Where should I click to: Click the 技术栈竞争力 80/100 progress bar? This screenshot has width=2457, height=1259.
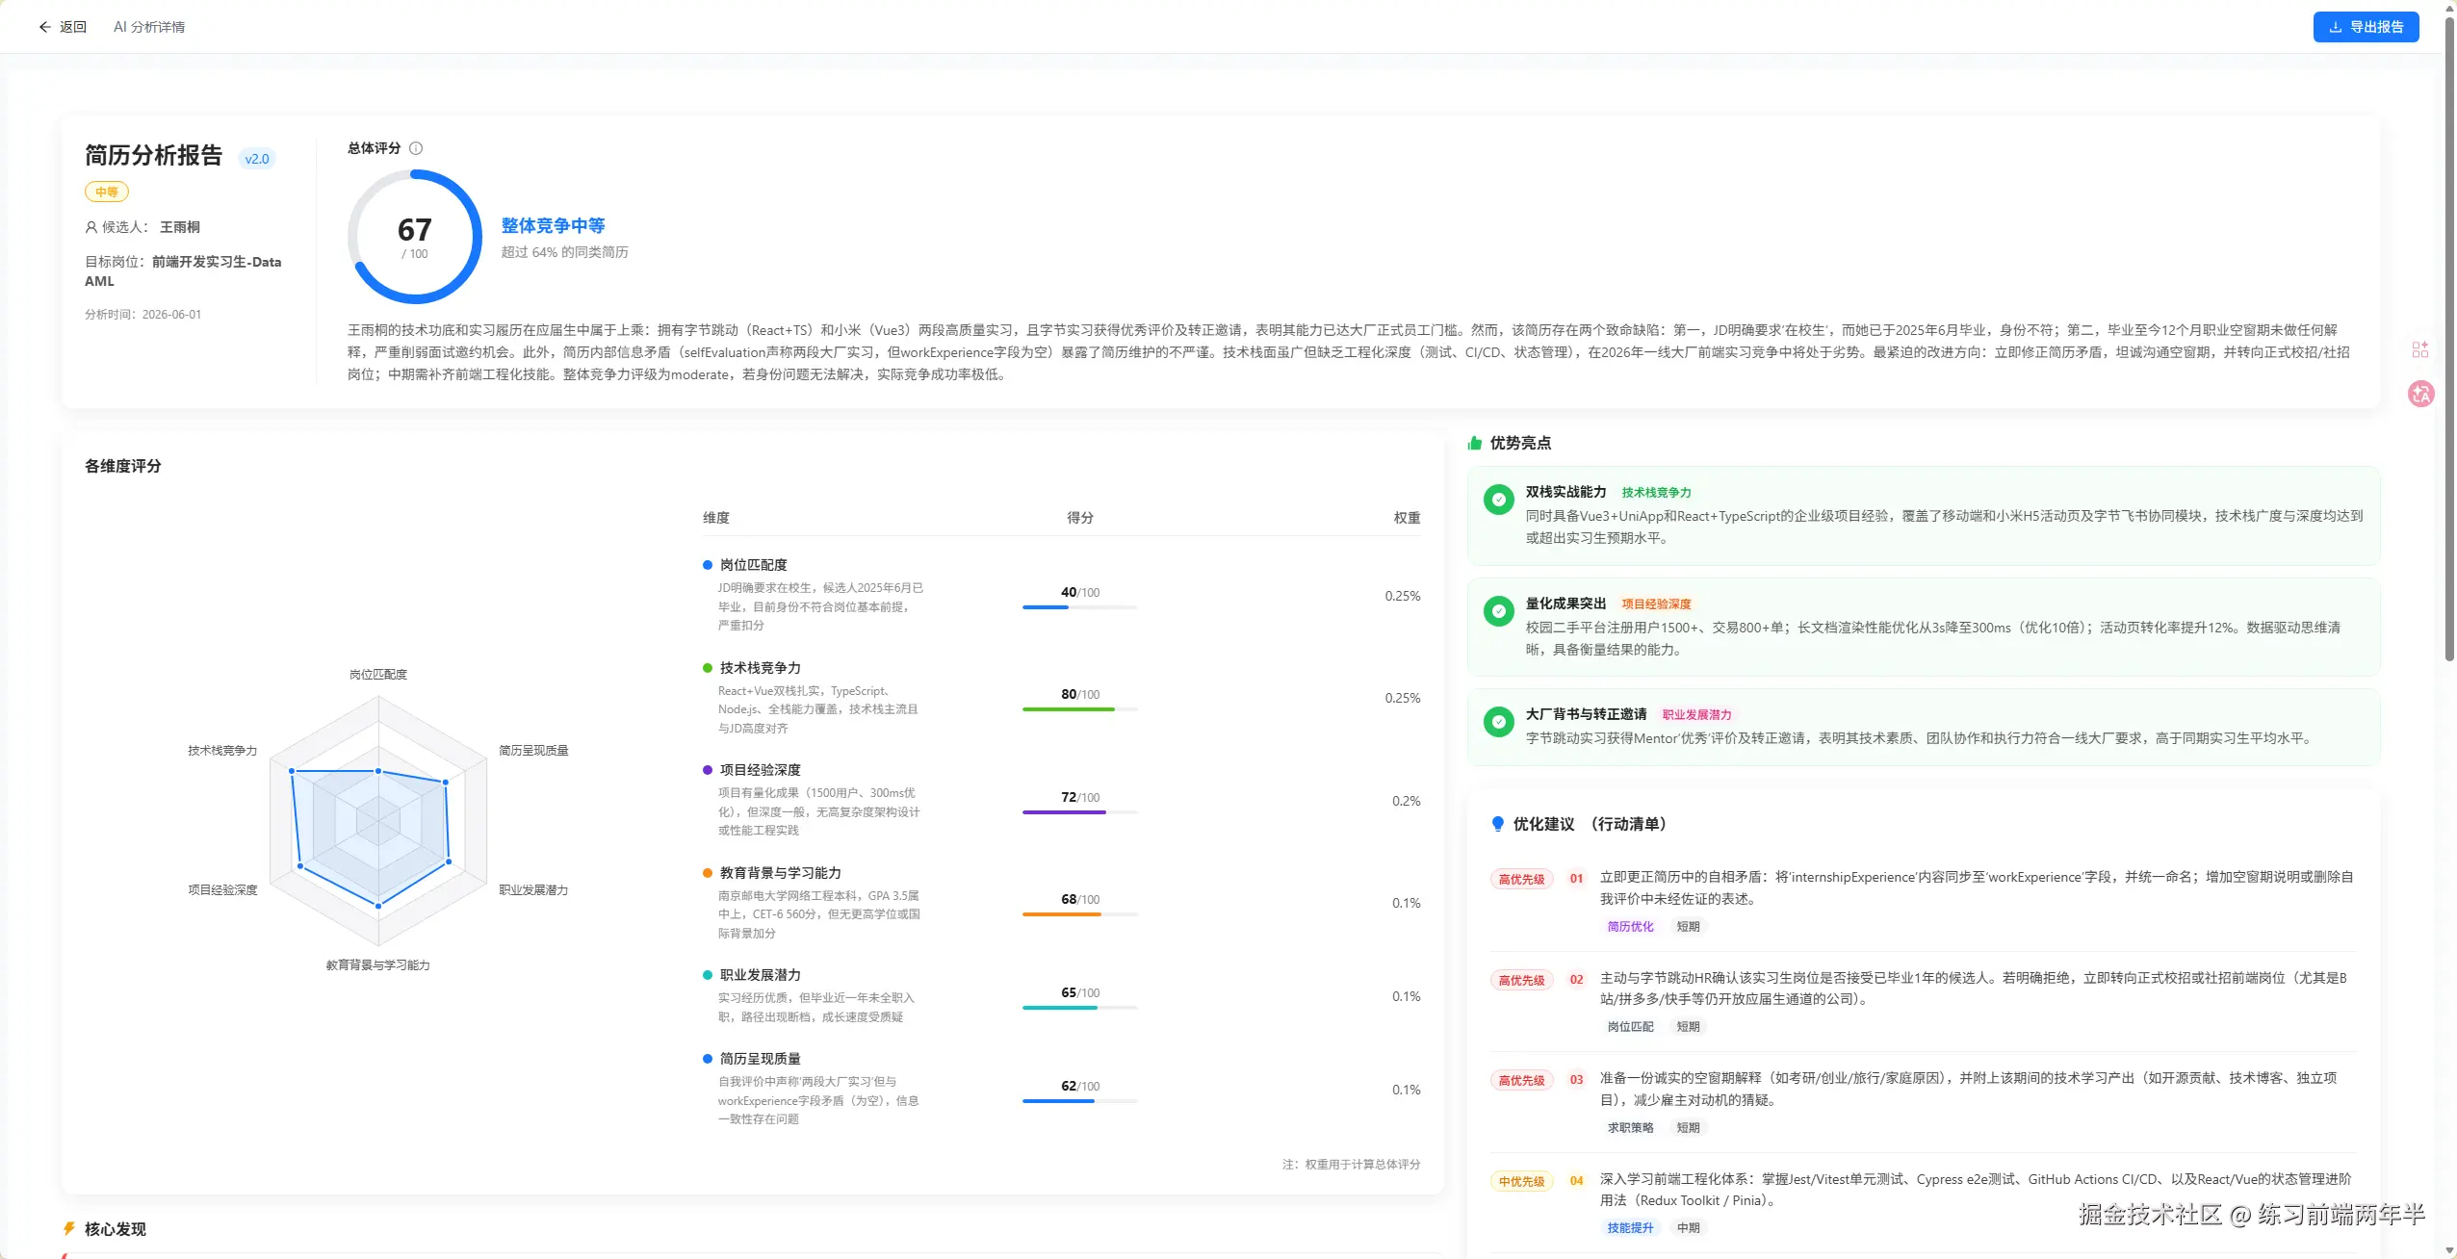[1079, 709]
